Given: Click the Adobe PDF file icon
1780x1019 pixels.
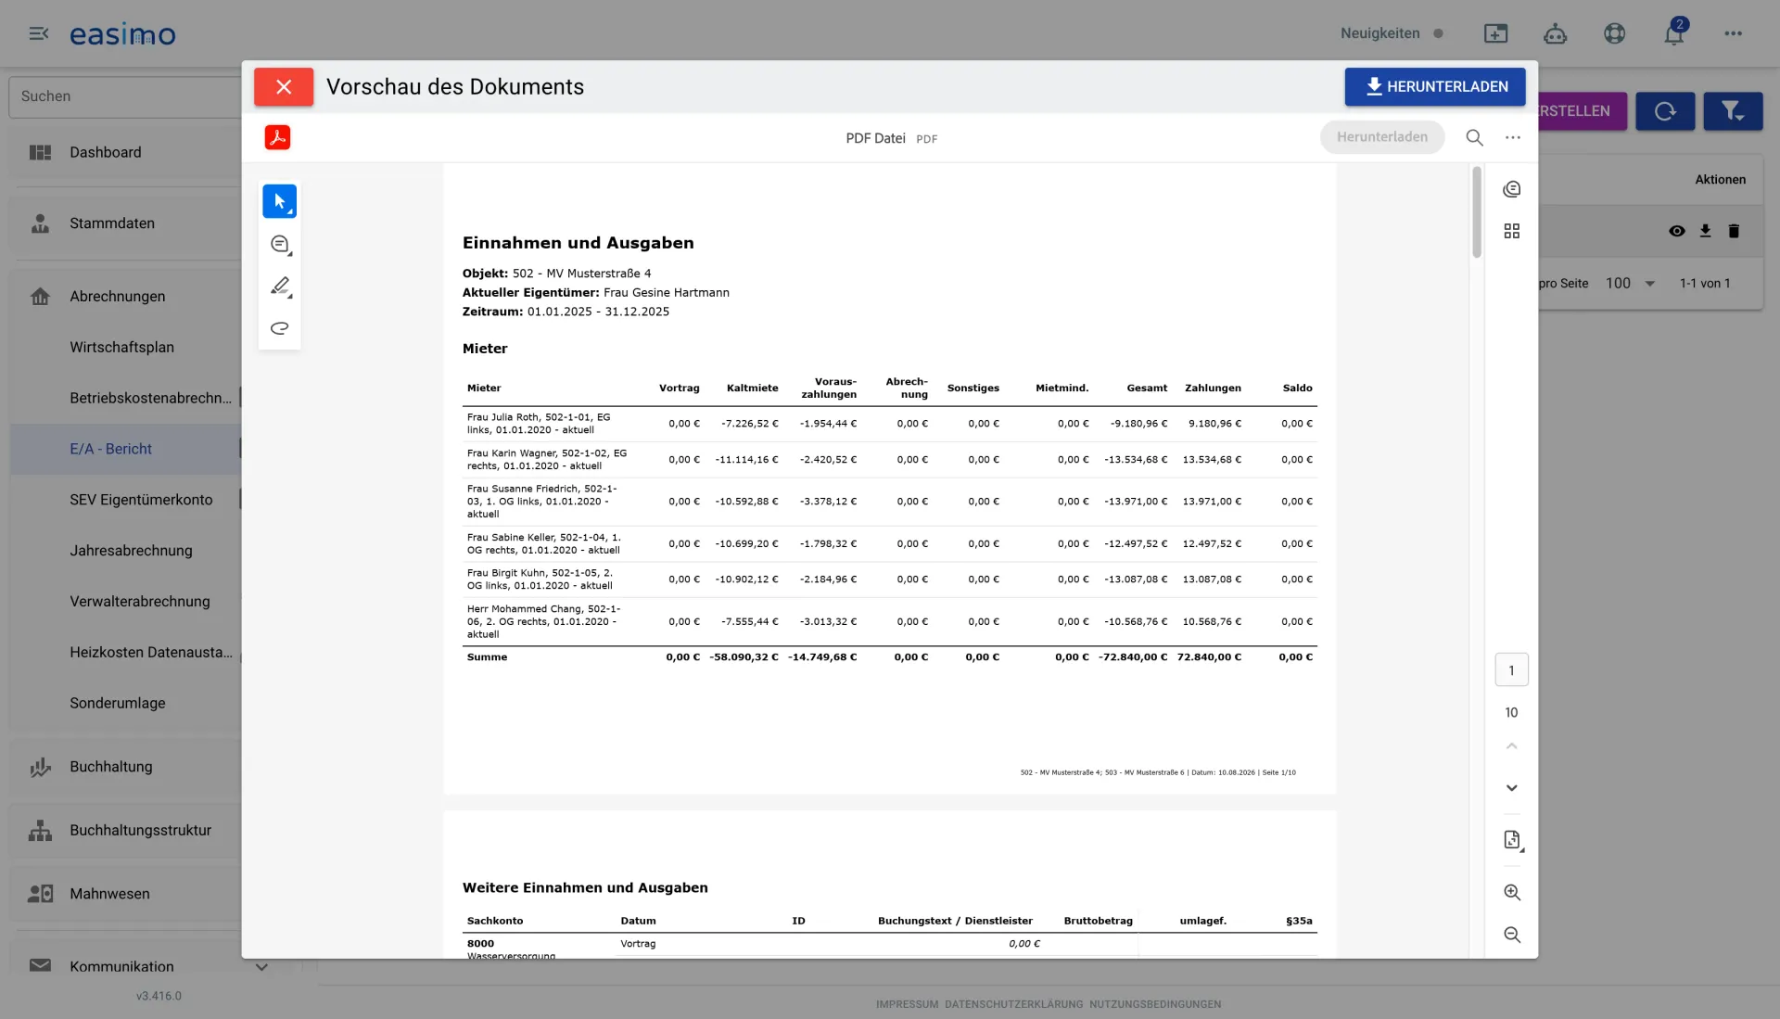Looking at the screenshot, I should [277, 137].
